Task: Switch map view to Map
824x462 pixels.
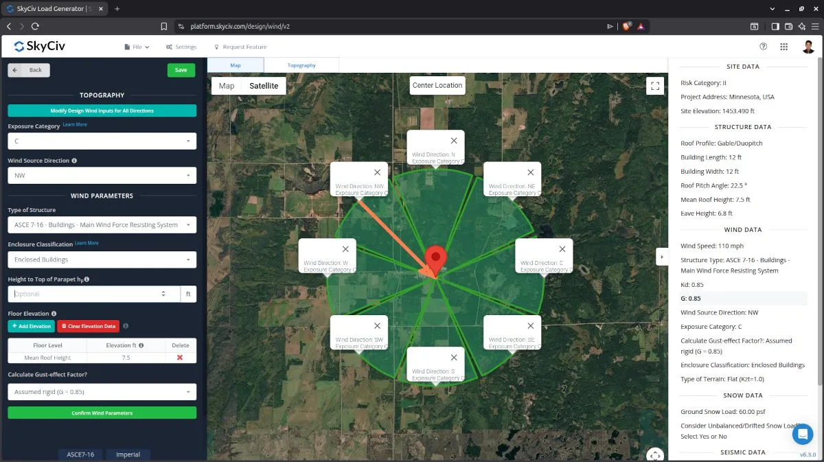Action: click(227, 86)
